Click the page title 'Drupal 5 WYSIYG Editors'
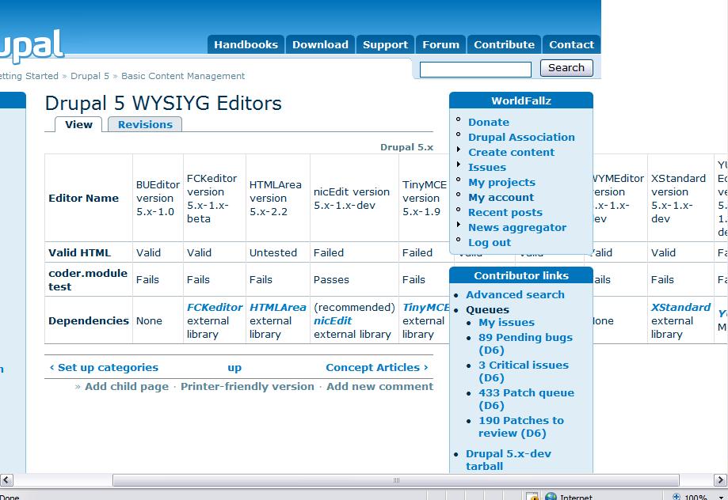 click(163, 103)
